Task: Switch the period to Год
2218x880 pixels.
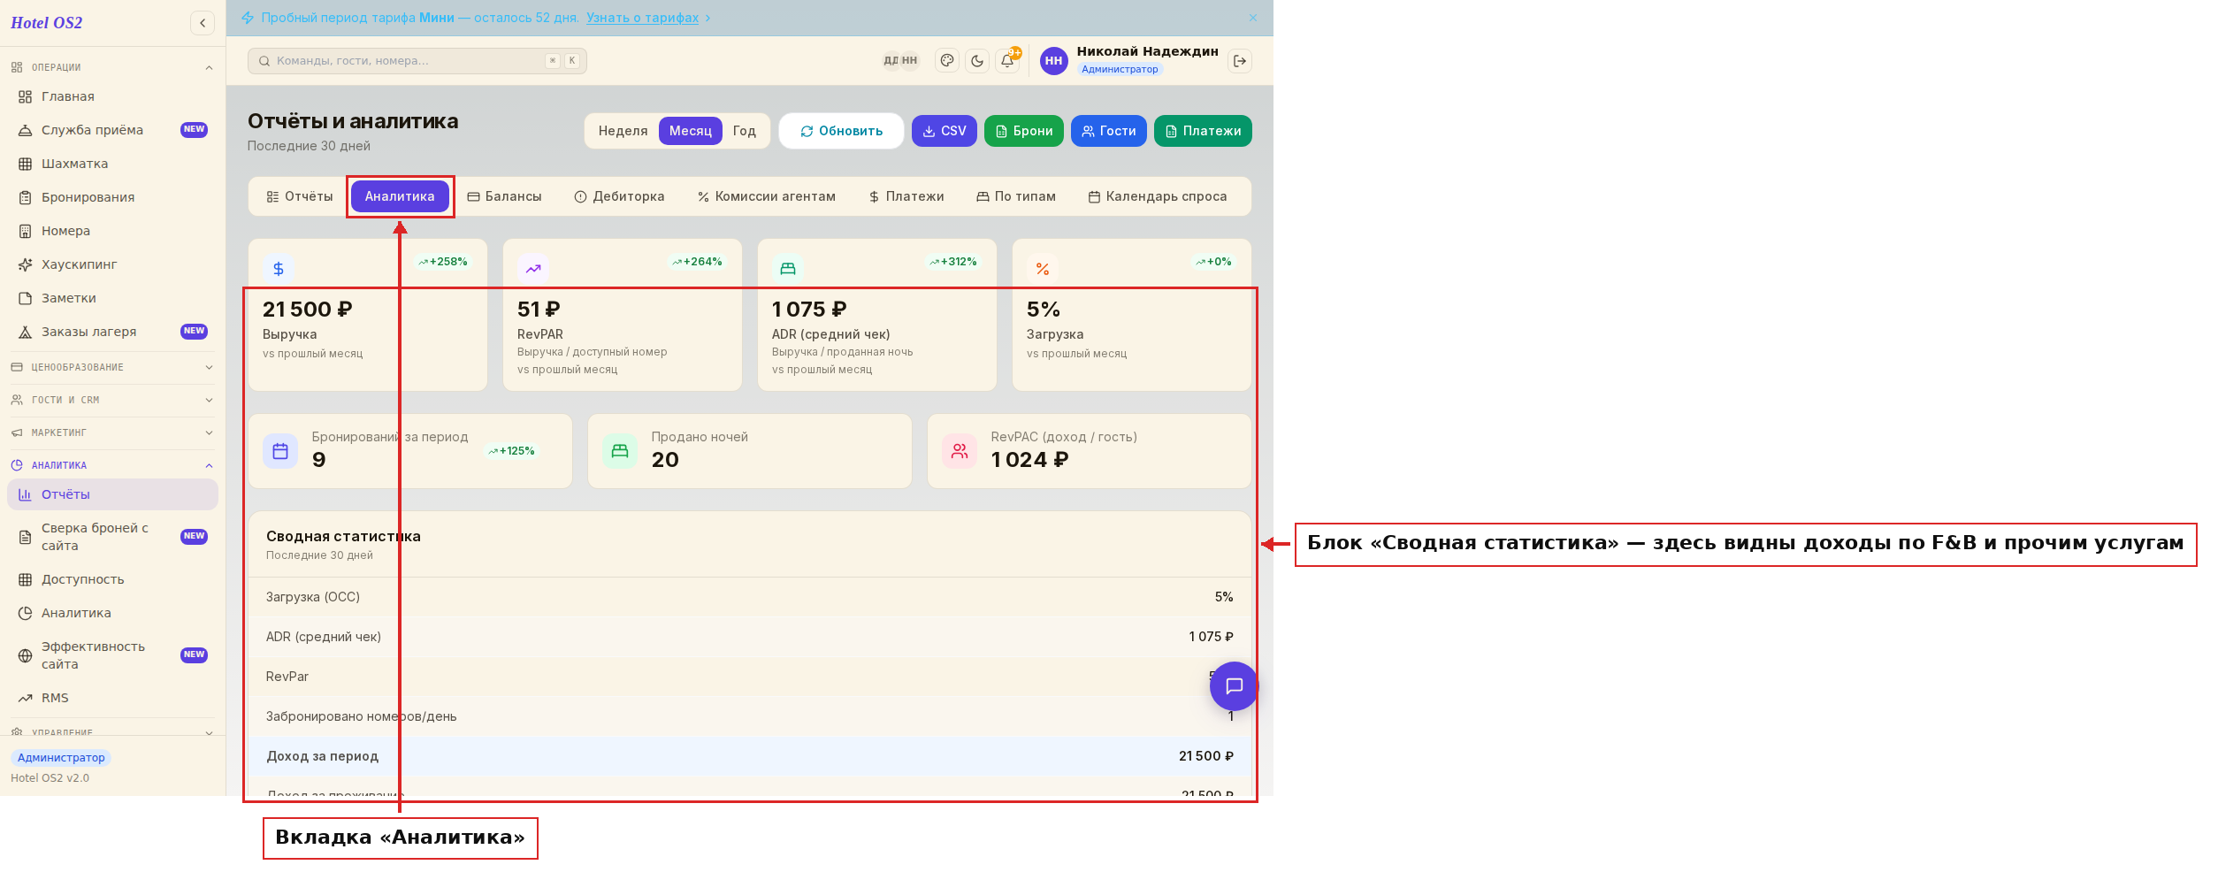Action: tap(745, 131)
